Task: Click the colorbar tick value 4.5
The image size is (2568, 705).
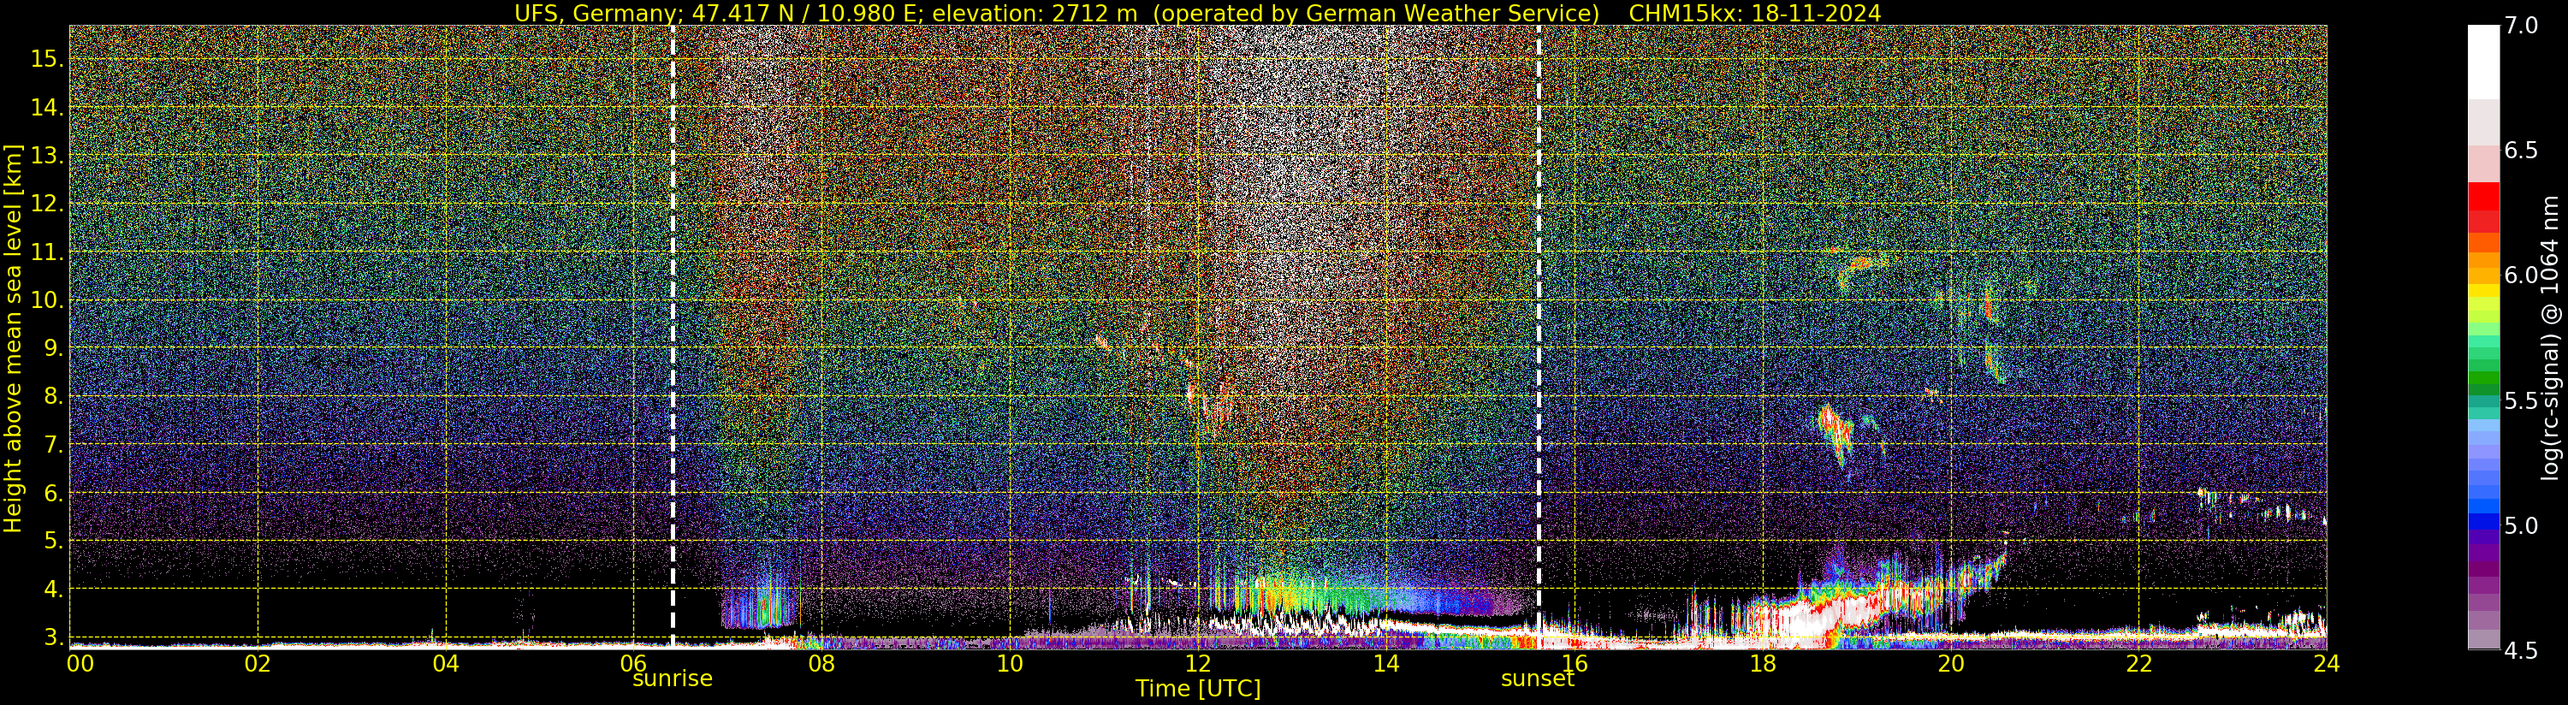Action: [2521, 651]
